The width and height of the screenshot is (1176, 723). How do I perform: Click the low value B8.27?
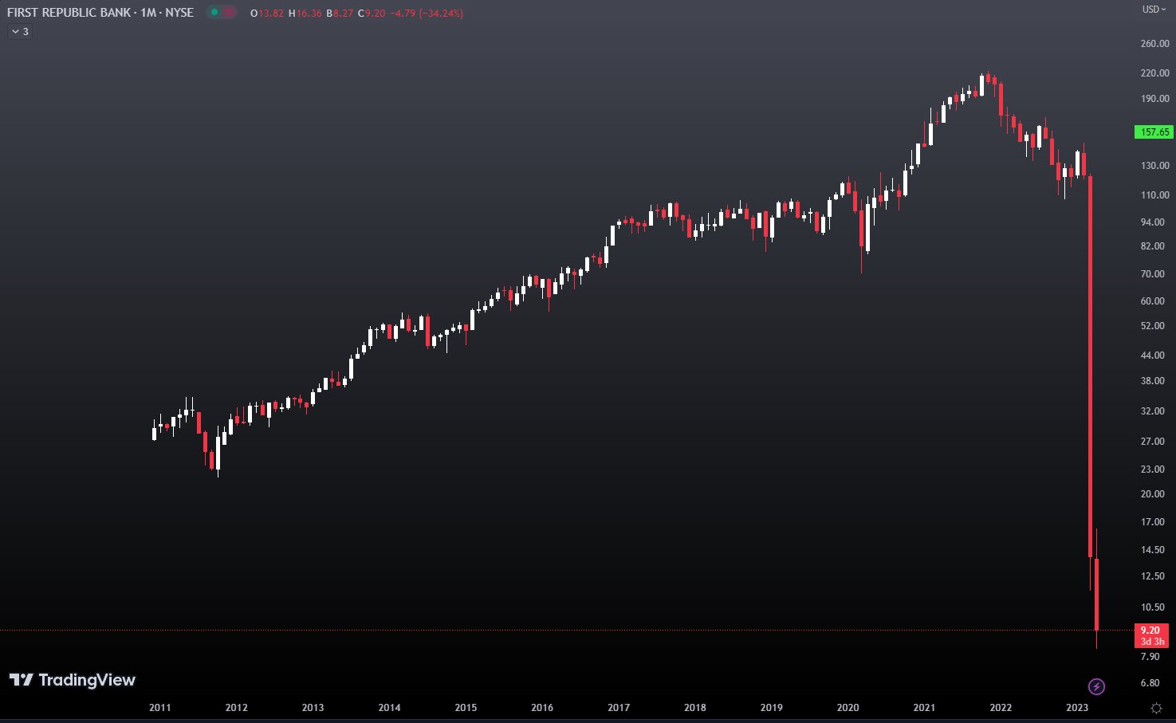point(340,14)
